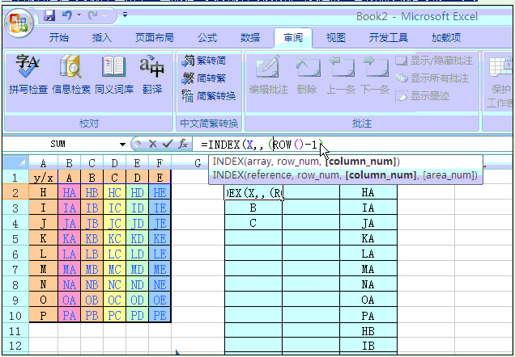Open 信息检索 research tool
Viewport: 515px width, 357px height.
pyautogui.click(x=71, y=74)
